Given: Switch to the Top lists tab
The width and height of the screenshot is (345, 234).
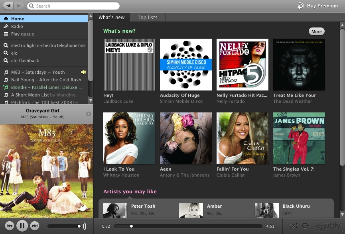Looking at the screenshot, I should (x=147, y=18).
